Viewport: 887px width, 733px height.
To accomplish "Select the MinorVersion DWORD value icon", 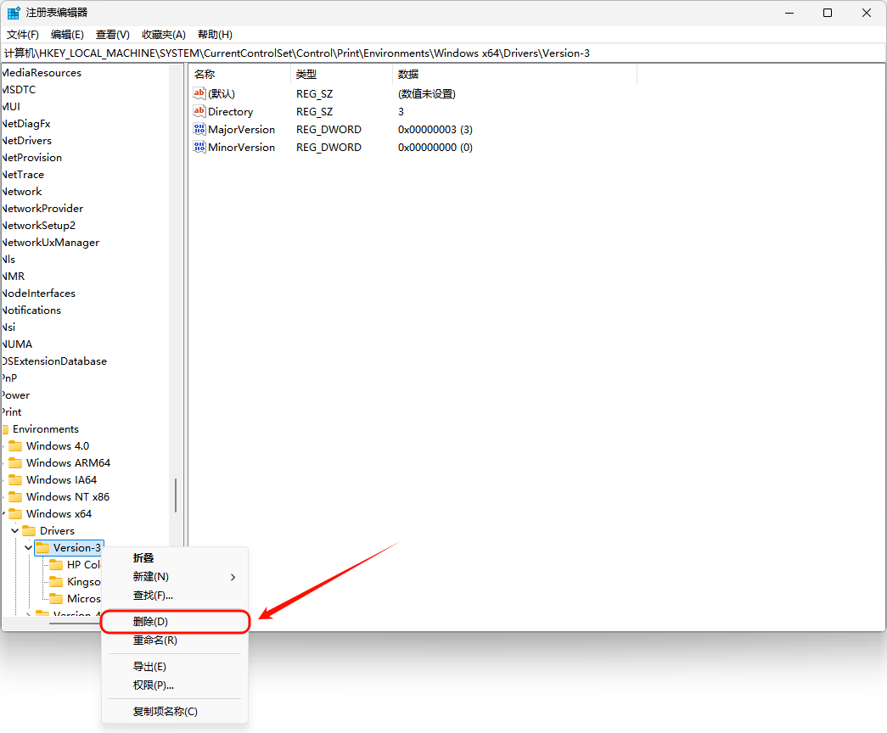I will [x=199, y=147].
